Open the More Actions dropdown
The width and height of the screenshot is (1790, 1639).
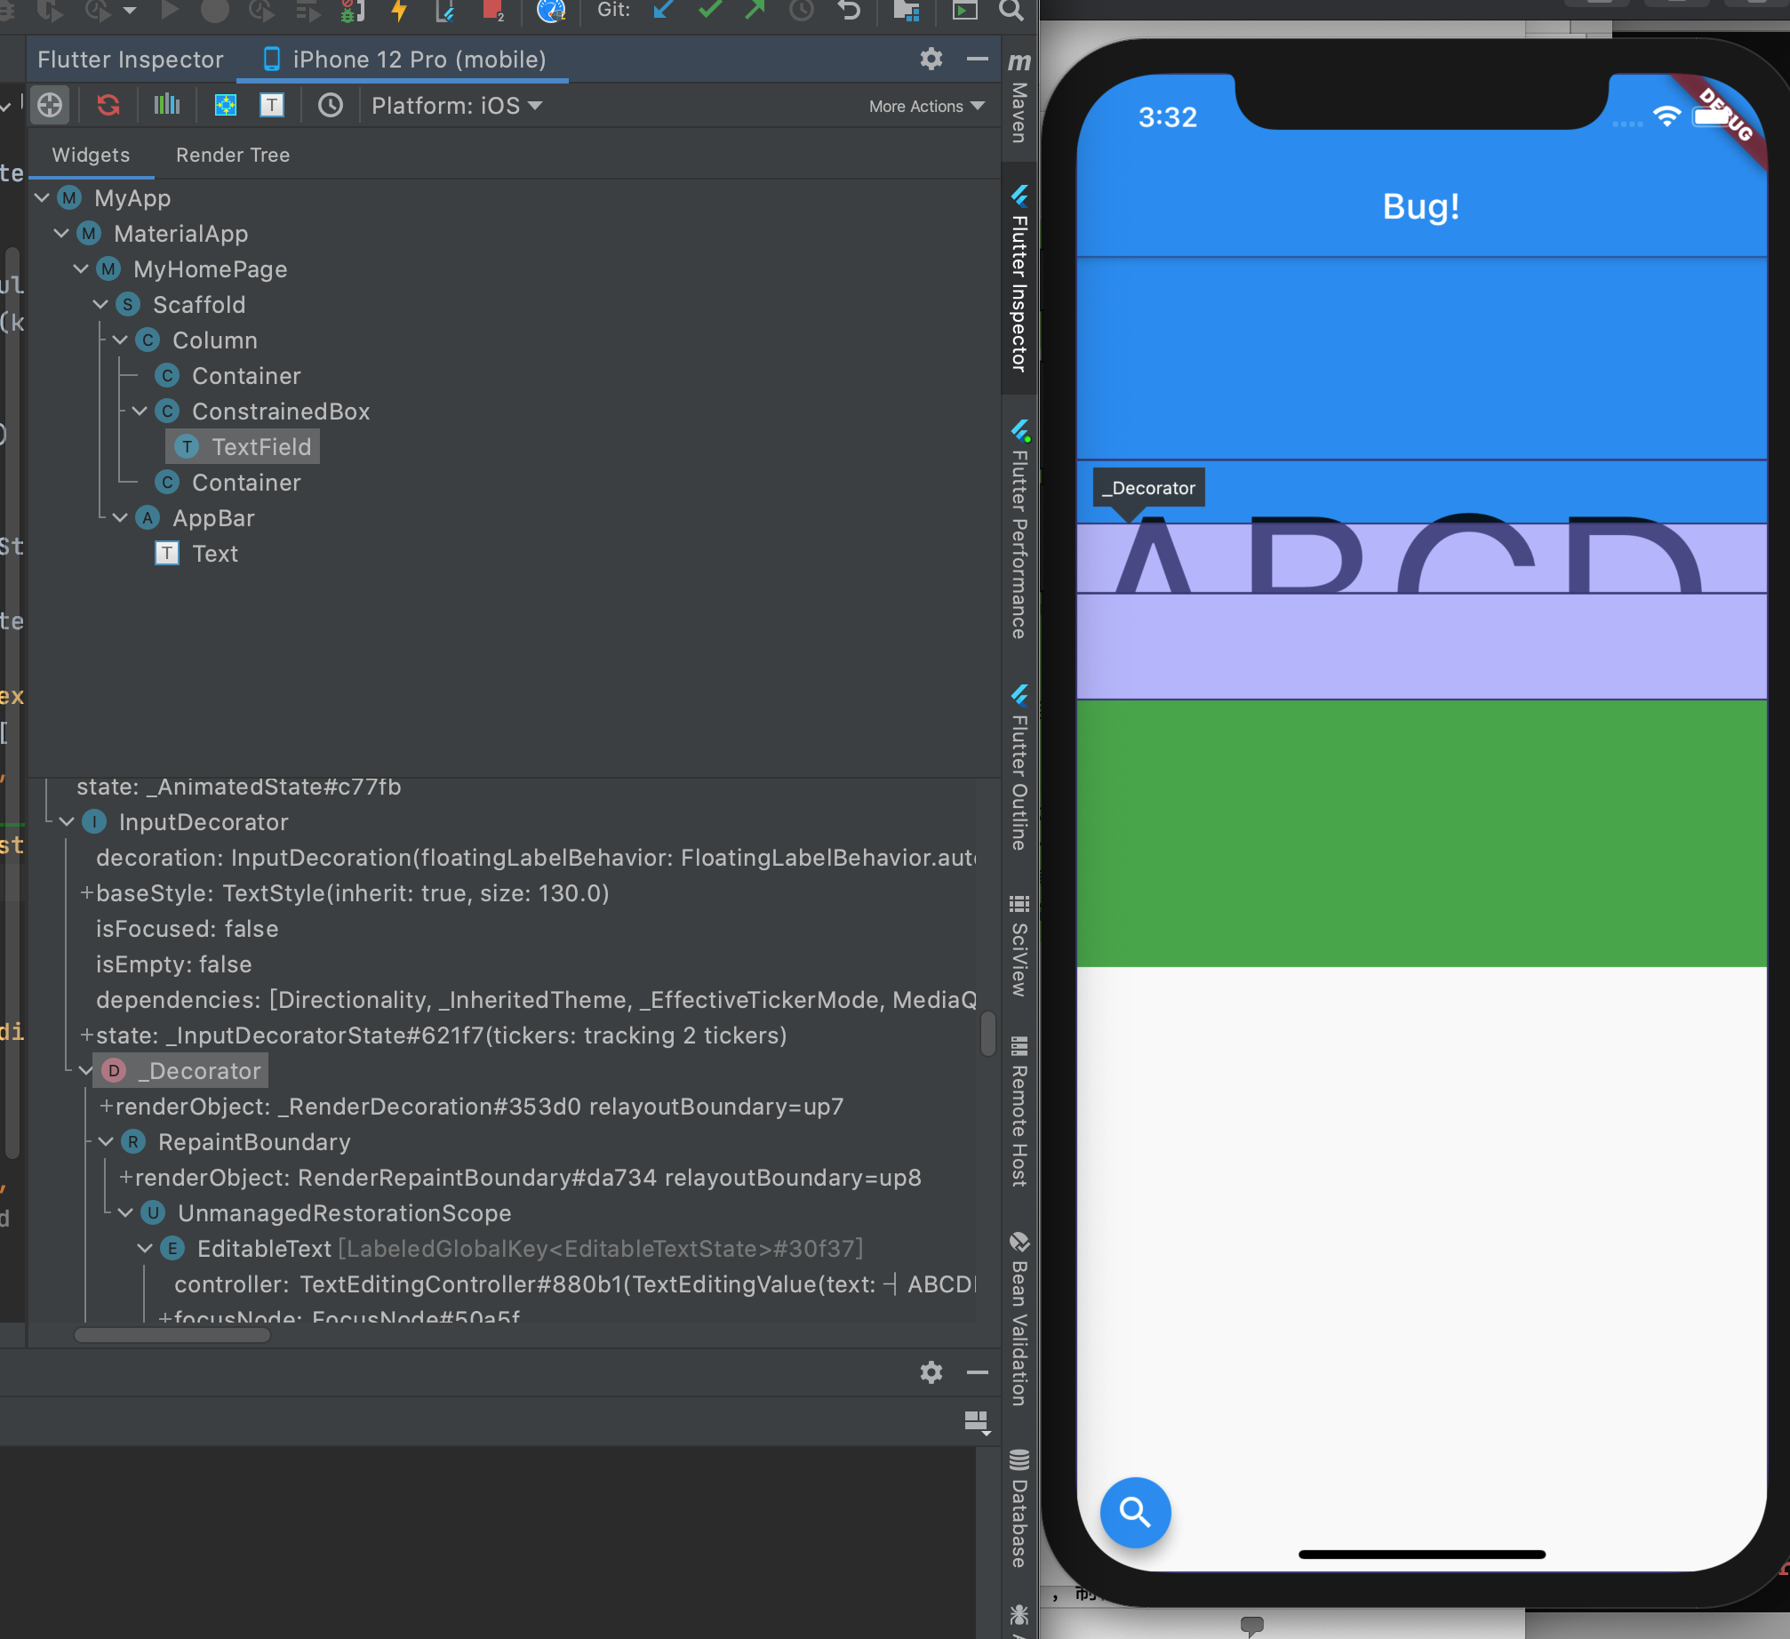click(926, 106)
